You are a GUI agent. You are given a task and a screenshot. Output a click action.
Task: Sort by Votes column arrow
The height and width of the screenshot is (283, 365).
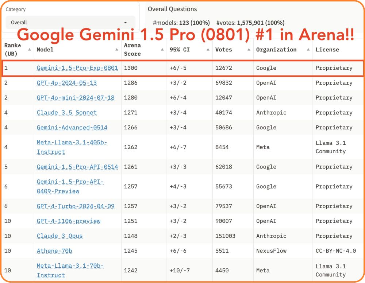pos(249,50)
